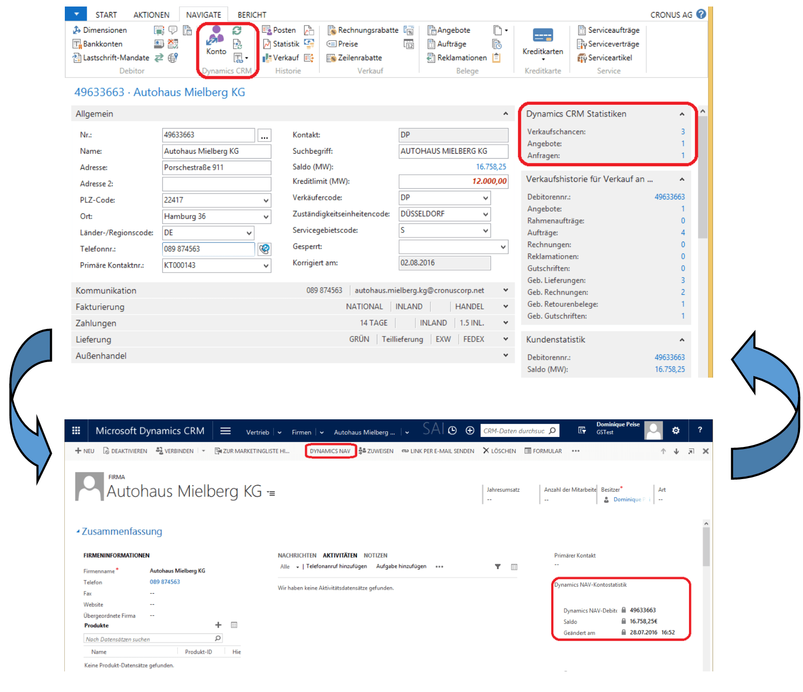Switch to the AKTIONEN ribbon tab
The width and height of the screenshot is (803, 692).
pyautogui.click(x=151, y=15)
